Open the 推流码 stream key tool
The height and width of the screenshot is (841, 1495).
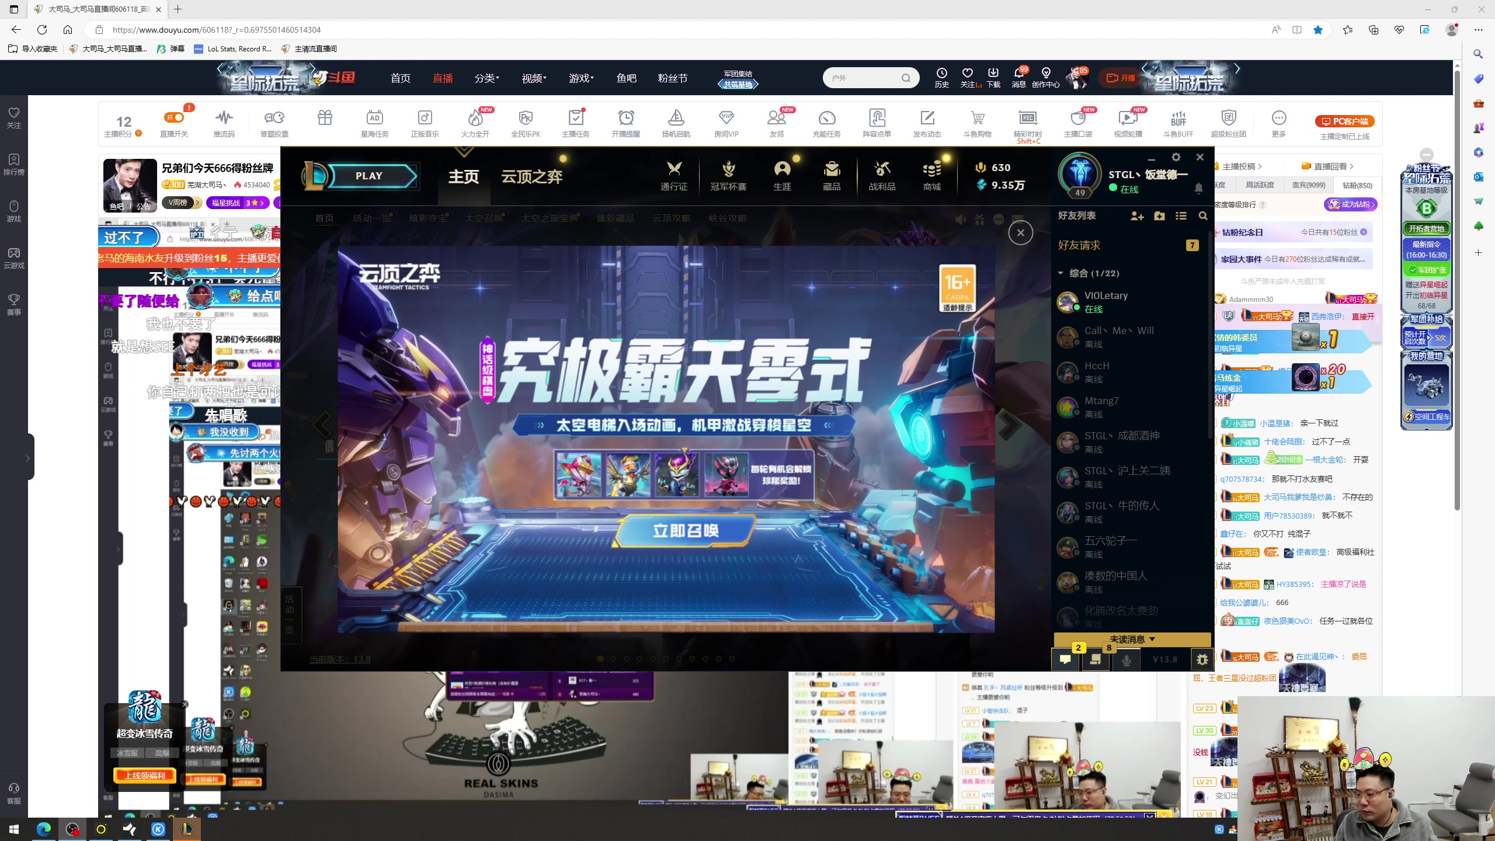(224, 124)
